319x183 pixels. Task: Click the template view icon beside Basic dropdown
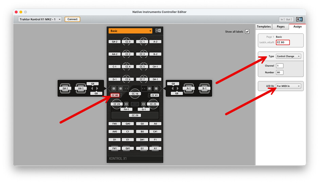tap(158, 31)
